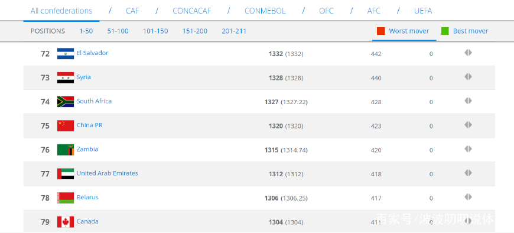Click the movement arrows icon in Zambia row
514x233 pixels.
[468, 149]
